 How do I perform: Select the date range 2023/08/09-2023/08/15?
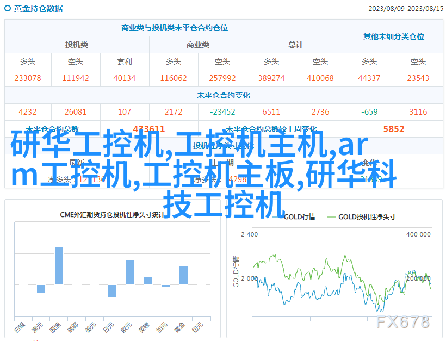coord(406,9)
